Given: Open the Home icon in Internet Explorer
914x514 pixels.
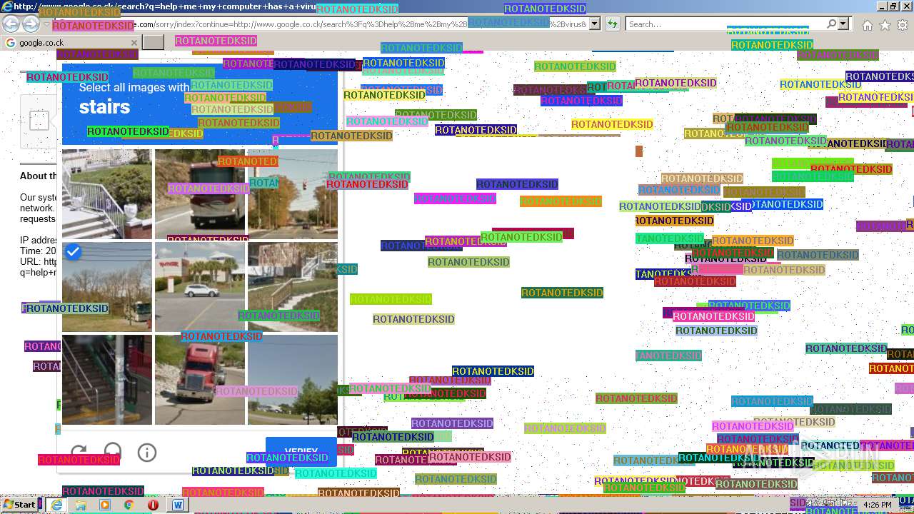Looking at the screenshot, I should tap(868, 25).
